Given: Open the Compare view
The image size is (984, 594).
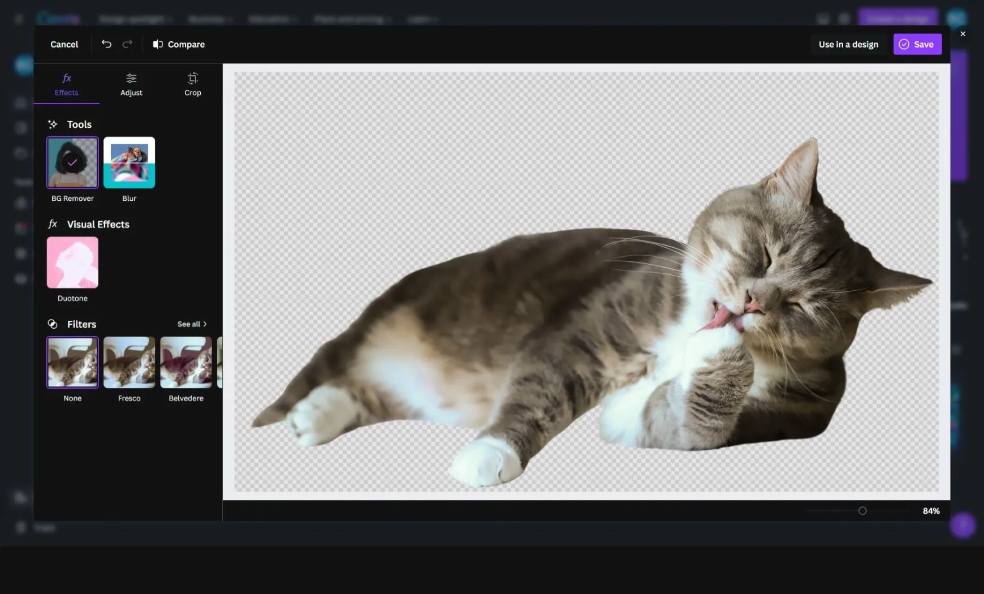Looking at the screenshot, I should pos(178,44).
